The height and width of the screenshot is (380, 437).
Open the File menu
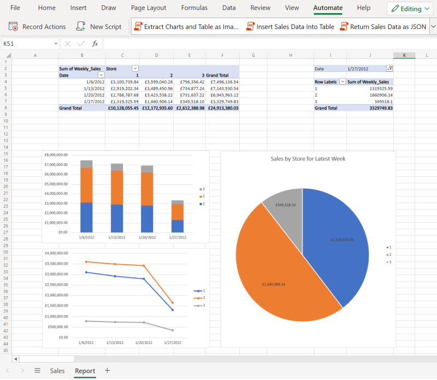15,8
